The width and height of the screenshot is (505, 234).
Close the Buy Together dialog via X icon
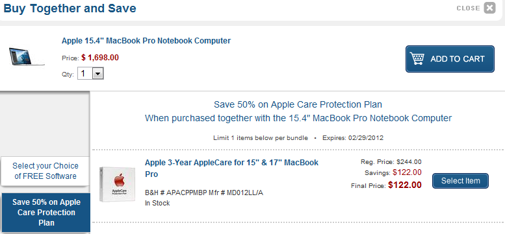489,8
